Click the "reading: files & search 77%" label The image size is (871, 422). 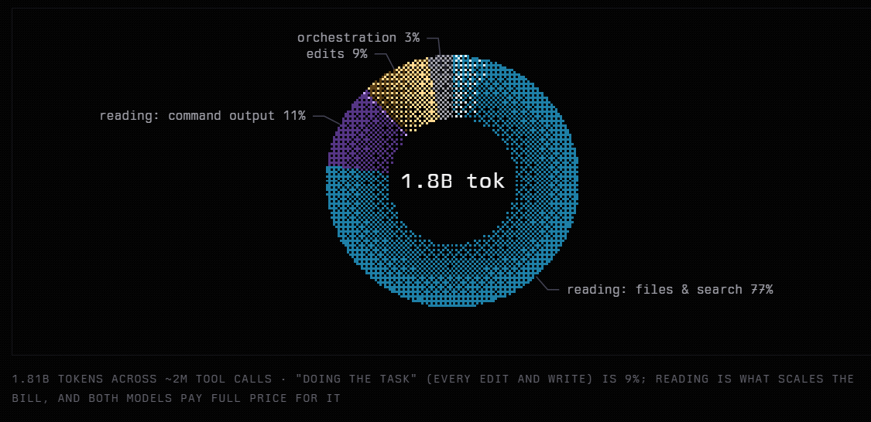coord(670,290)
